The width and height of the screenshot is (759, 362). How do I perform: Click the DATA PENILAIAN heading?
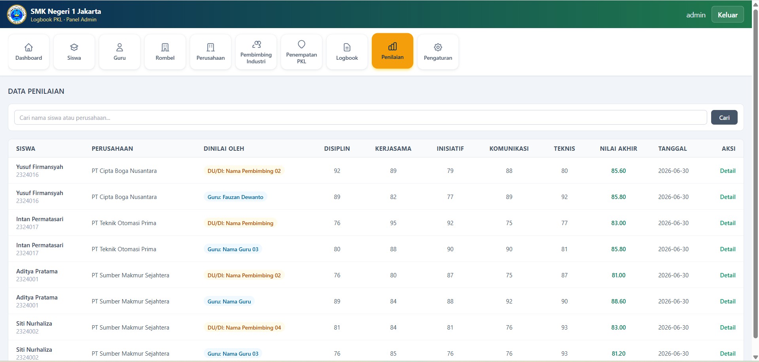tap(36, 91)
